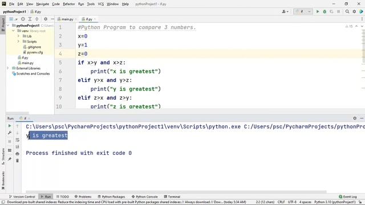Close the if.py editor tab
365x205 pixels.
[95, 19]
